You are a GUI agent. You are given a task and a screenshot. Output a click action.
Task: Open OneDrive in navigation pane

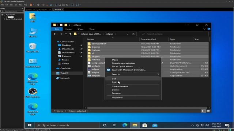65,68
